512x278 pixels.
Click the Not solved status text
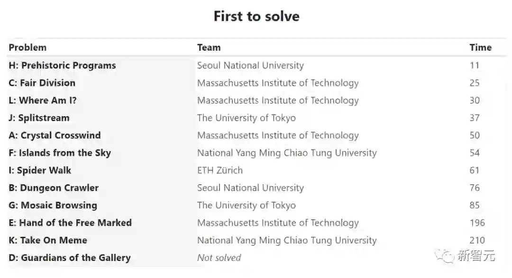tap(219, 258)
